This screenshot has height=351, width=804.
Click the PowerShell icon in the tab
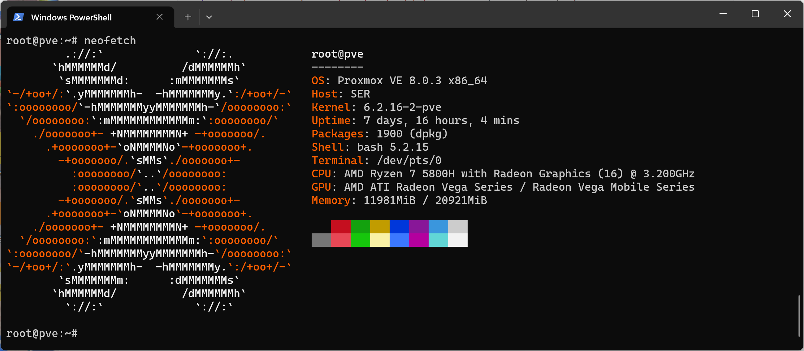pyautogui.click(x=19, y=17)
